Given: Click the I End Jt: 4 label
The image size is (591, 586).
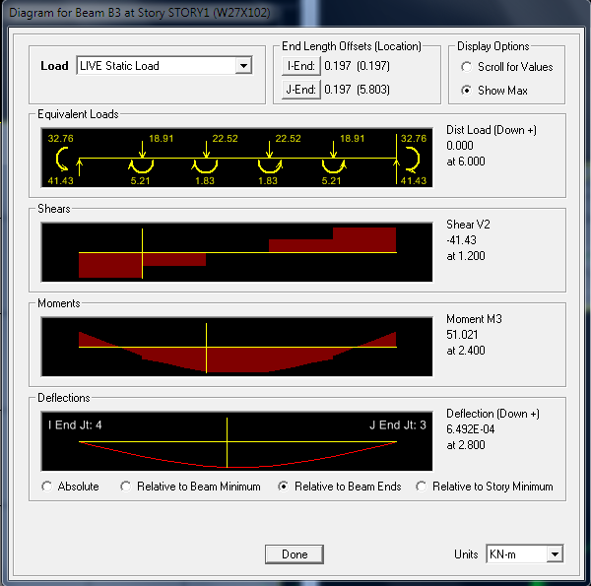Looking at the screenshot, I should 75,425.
